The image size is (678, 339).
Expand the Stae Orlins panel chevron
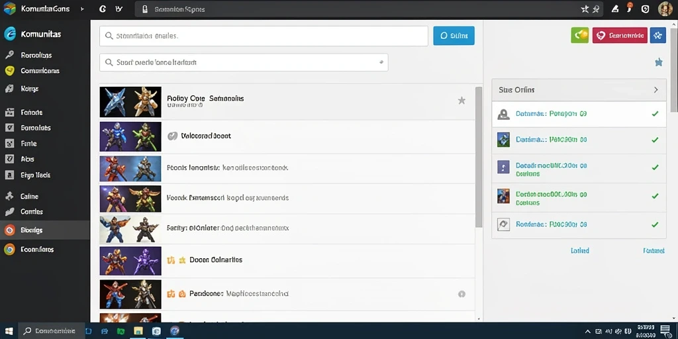pos(655,90)
